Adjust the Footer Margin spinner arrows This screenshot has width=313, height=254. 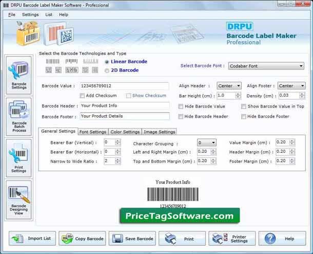292,161
